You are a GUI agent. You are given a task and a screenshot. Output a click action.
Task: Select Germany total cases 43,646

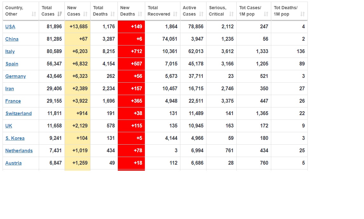pos(54,76)
